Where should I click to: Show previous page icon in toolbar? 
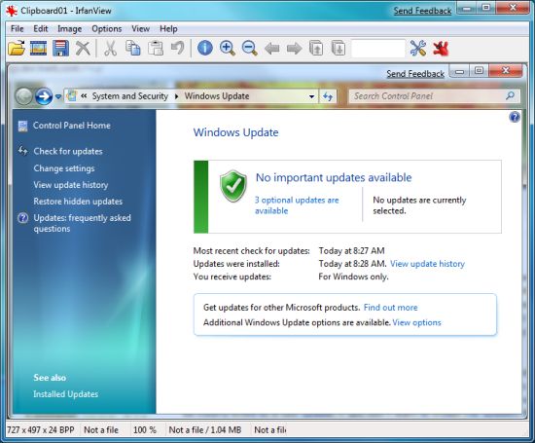(x=316, y=48)
